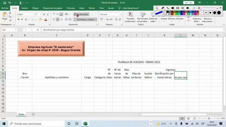Image resolution: width=226 pixels, height=127 pixels.
Task: Open Dar formato como tabla menu
Action: click(x=143, y=17)
